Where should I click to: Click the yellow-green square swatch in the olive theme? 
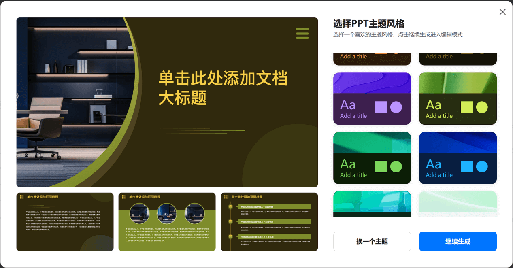coord(467,107)
